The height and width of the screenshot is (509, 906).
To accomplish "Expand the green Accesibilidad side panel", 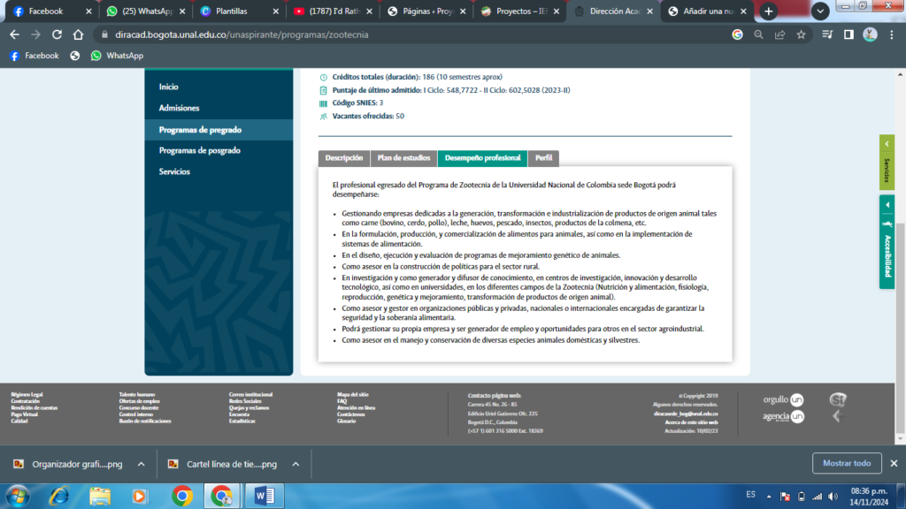I will pyautogui.click(x=887, y=242).
